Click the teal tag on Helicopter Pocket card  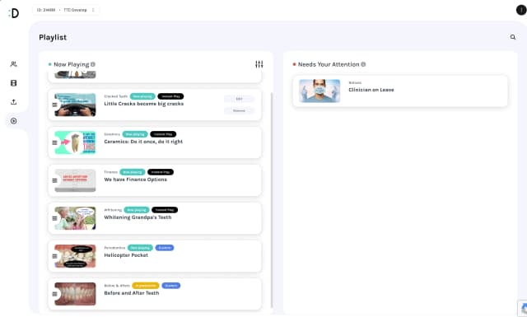click(140, 248)
